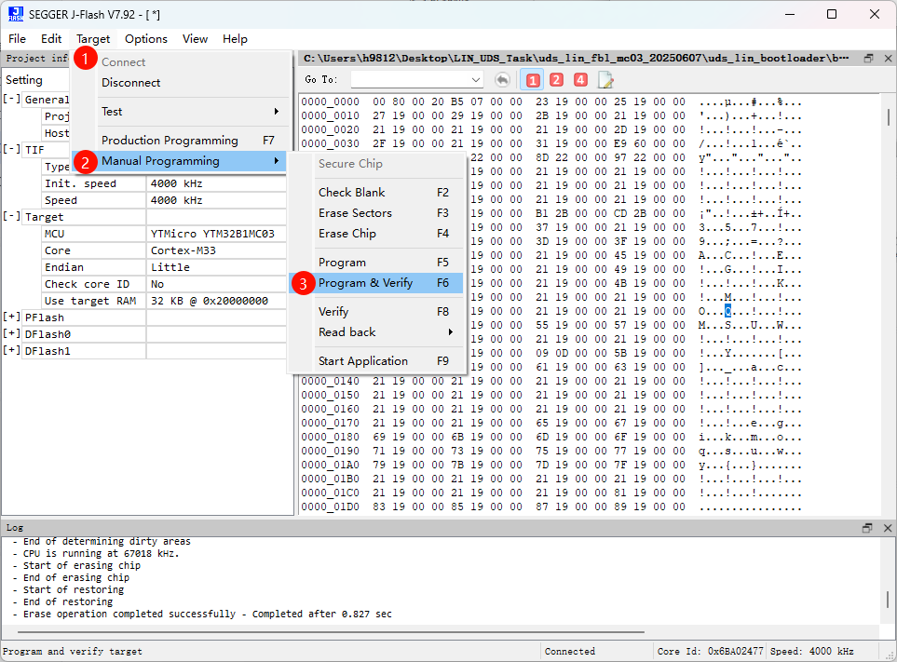Minimize the J-Flash window
Screen dimensions: 897x662
coord(790,14)
